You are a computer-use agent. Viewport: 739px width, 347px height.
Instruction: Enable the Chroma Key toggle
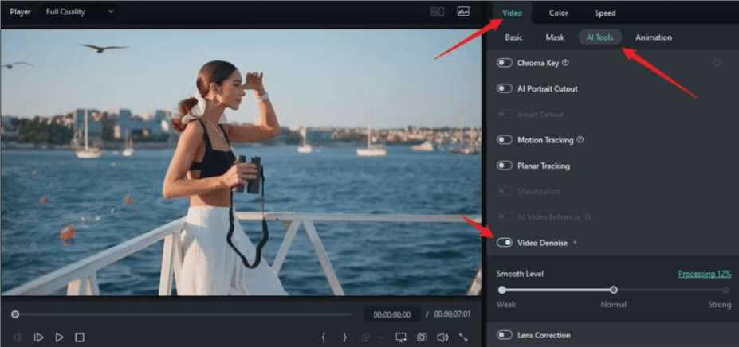[505, 63]
